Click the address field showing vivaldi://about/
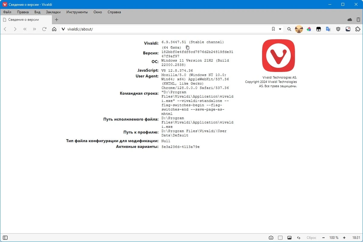The height and width of the screenshot is (242, 363). tap(168, 29)
